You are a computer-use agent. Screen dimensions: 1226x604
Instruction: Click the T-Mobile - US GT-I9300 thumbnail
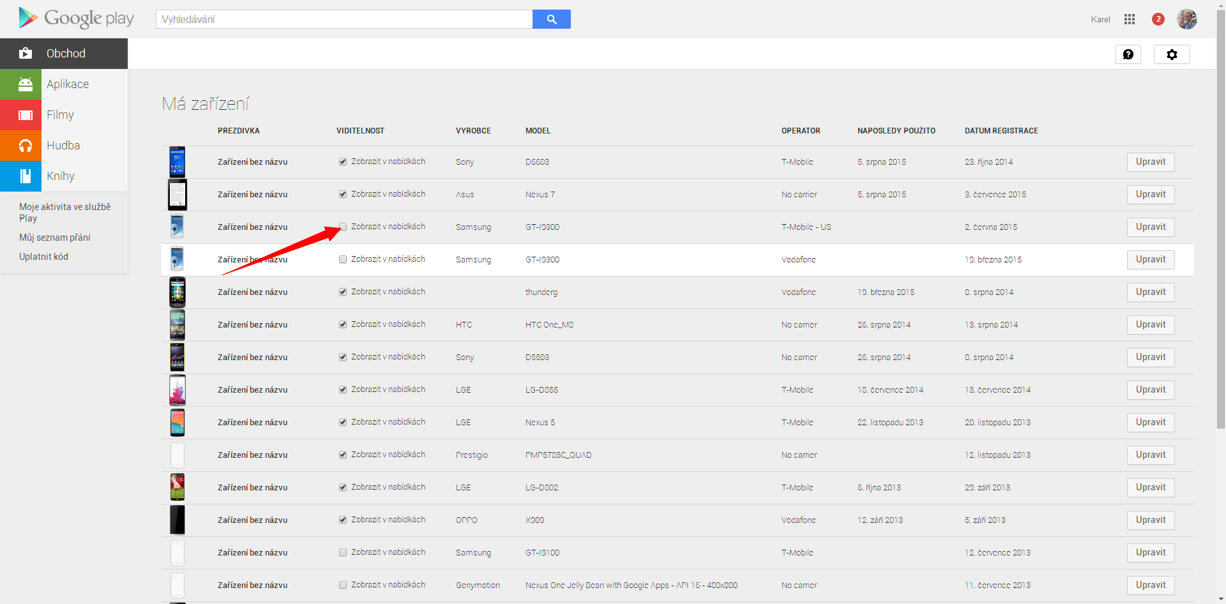coord(178,227)
